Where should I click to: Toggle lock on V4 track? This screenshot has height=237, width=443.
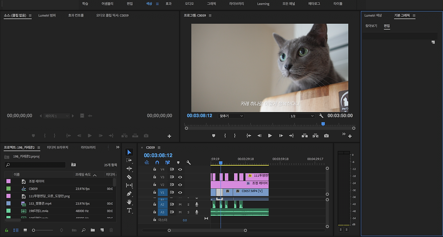[x=155, y=169]
